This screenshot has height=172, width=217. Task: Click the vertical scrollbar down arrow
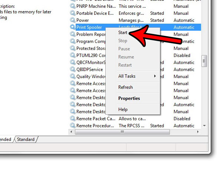coord(204,126)
